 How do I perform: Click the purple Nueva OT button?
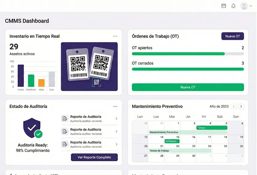point(232,36)
